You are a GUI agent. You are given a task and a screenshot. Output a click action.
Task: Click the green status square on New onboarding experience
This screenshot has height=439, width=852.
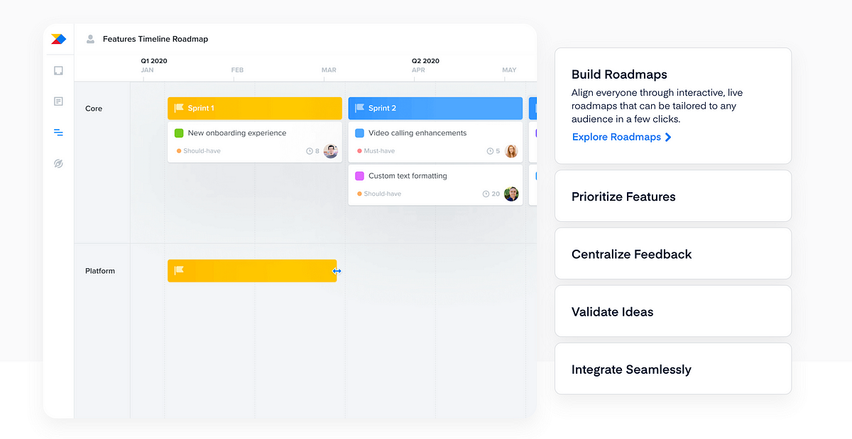tap(179, 133)
